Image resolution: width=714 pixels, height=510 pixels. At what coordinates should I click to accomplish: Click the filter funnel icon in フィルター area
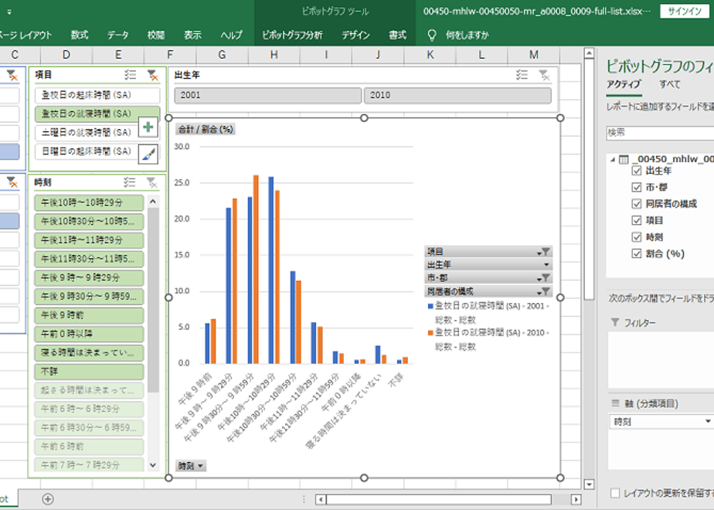[615, 322]
